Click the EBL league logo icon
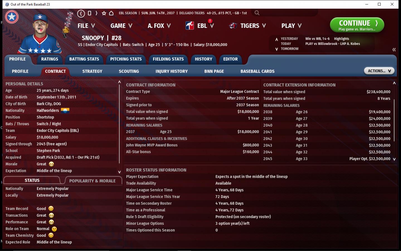The image size is (401, 251). click(x=190, y=26)
